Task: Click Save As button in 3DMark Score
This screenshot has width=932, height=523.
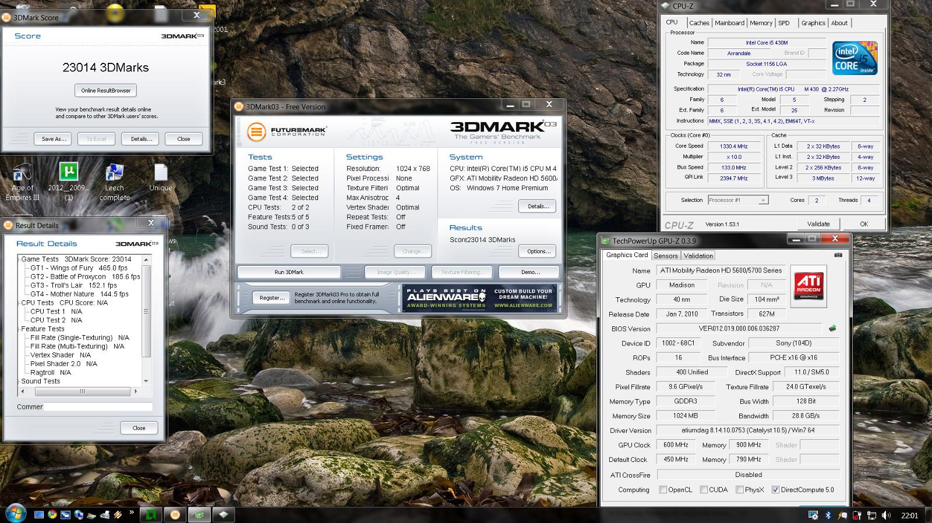Action: click(x=54, y=139)
